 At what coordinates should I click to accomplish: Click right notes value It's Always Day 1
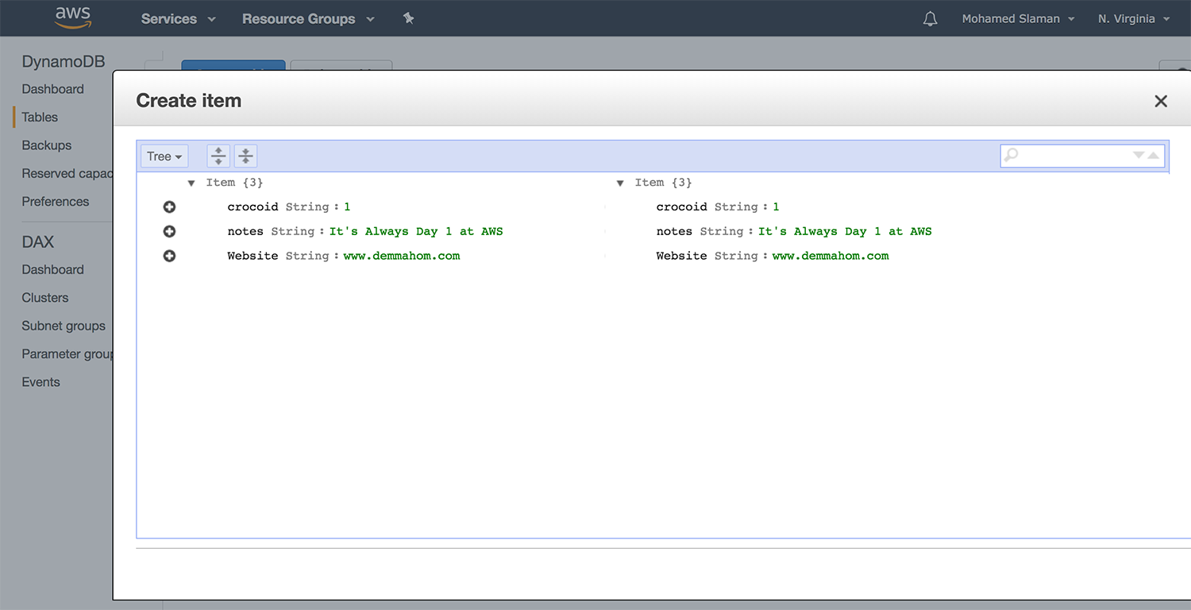(845, 231)
